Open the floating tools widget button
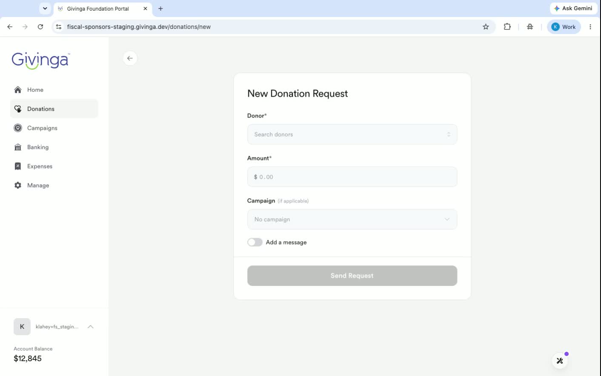This screenshot has width=601, height=376. pyautogui.click(x=560, y=361)
